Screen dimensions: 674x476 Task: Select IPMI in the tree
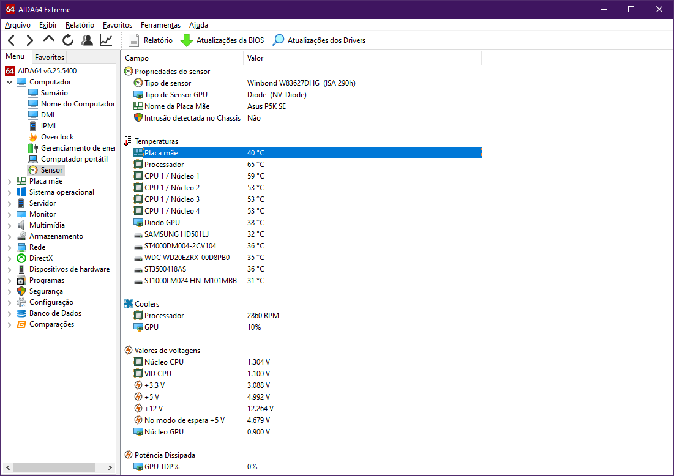point(48,126)
